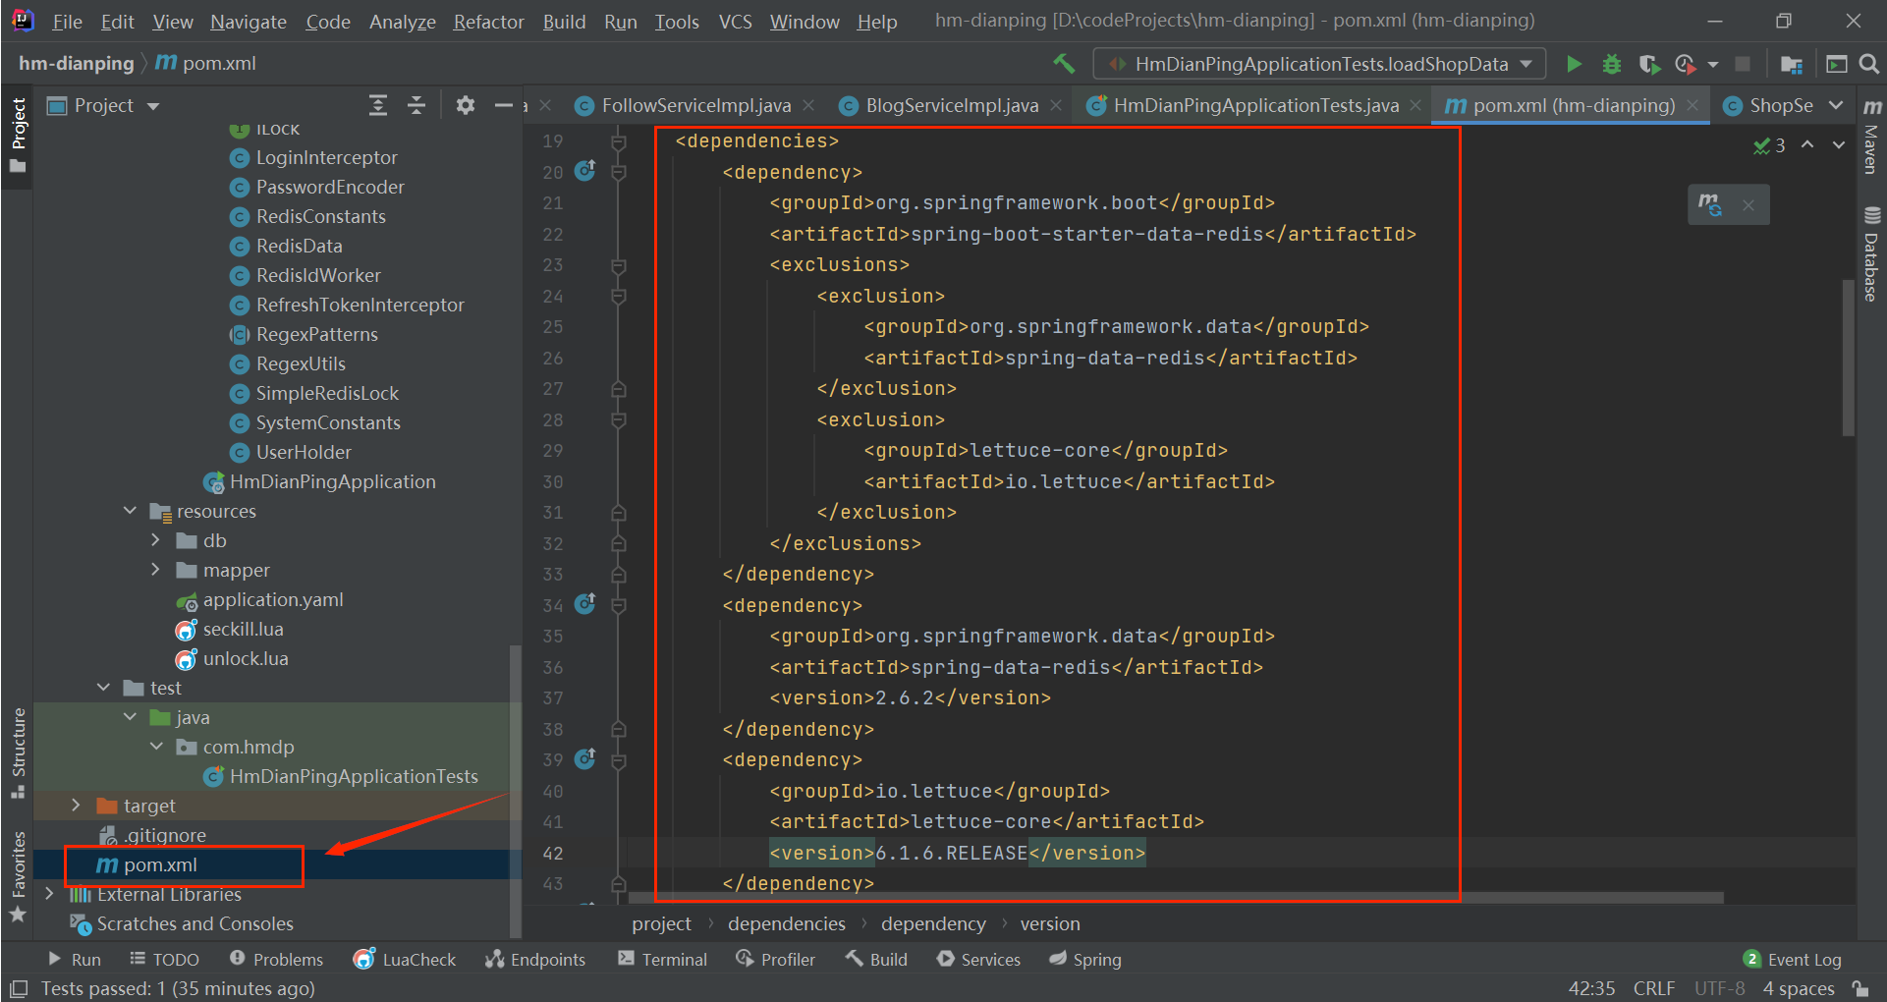This screenshot has height=1002, width=1887.
Task: Open the VCS menu
Action: 735,22
